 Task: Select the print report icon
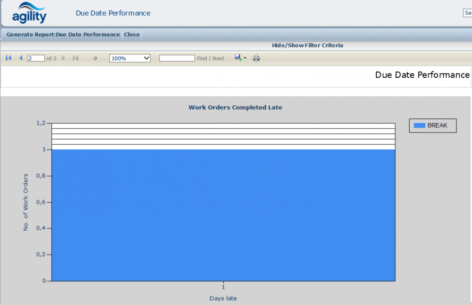coord(256,58)
